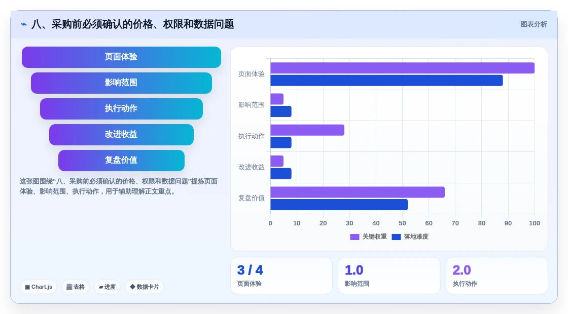Click the blue icon beside the title
This screenshot has width=568, height=314.
point(24,24)
